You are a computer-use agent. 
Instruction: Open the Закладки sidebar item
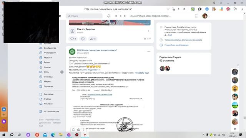tap(49, 94)
